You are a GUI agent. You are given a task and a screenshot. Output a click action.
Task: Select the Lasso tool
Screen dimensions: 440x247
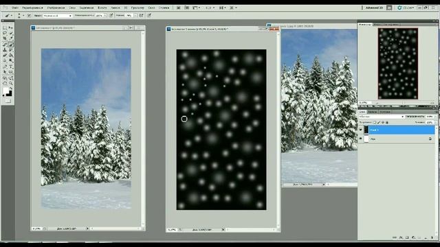[x=5, y=33]
